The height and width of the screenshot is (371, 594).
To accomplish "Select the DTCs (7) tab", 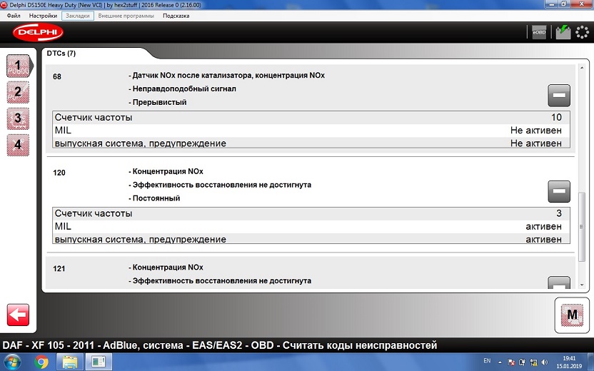I will click(x=61, y=54).
